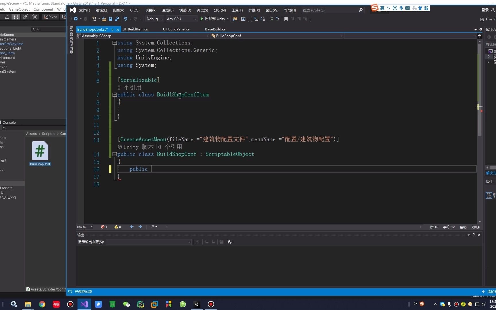Undo the last edit
This screenshot has width=496, height=310.
125,19
